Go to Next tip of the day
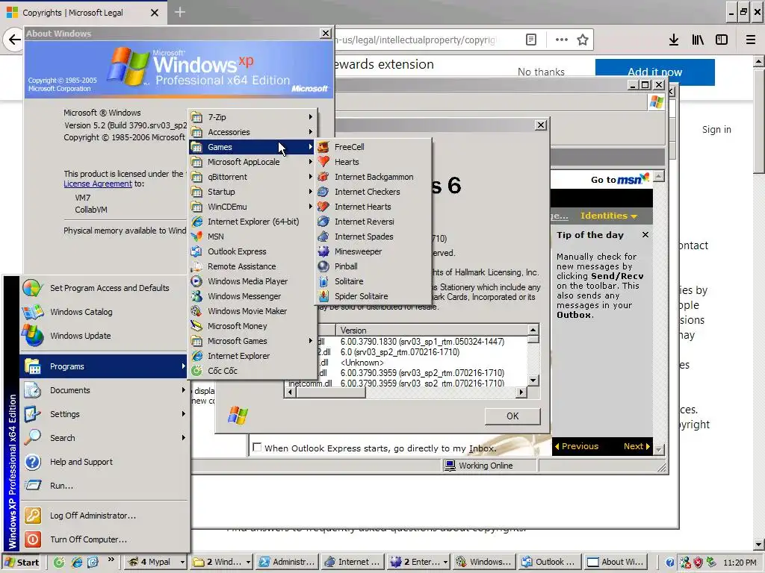Screen dimensions: 765x573 pyautogui.click(x=637, y=446)
